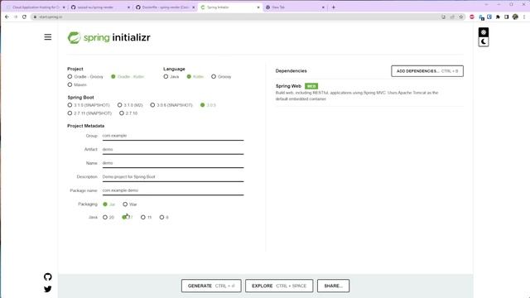The height and width of the screenshot is (298, 530).
Task: Open the GitHub link icon
Action: pos(48,276)
